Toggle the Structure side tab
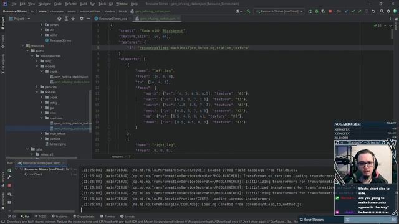The width and height of the screenshot is (399, 224). pyautogui.click(x=2, y=180)
